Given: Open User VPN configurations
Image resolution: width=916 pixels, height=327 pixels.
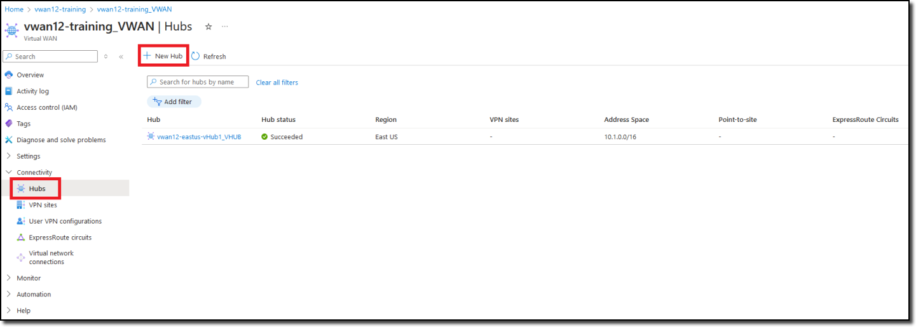Looking at the screenshot, I should [65, 221].
